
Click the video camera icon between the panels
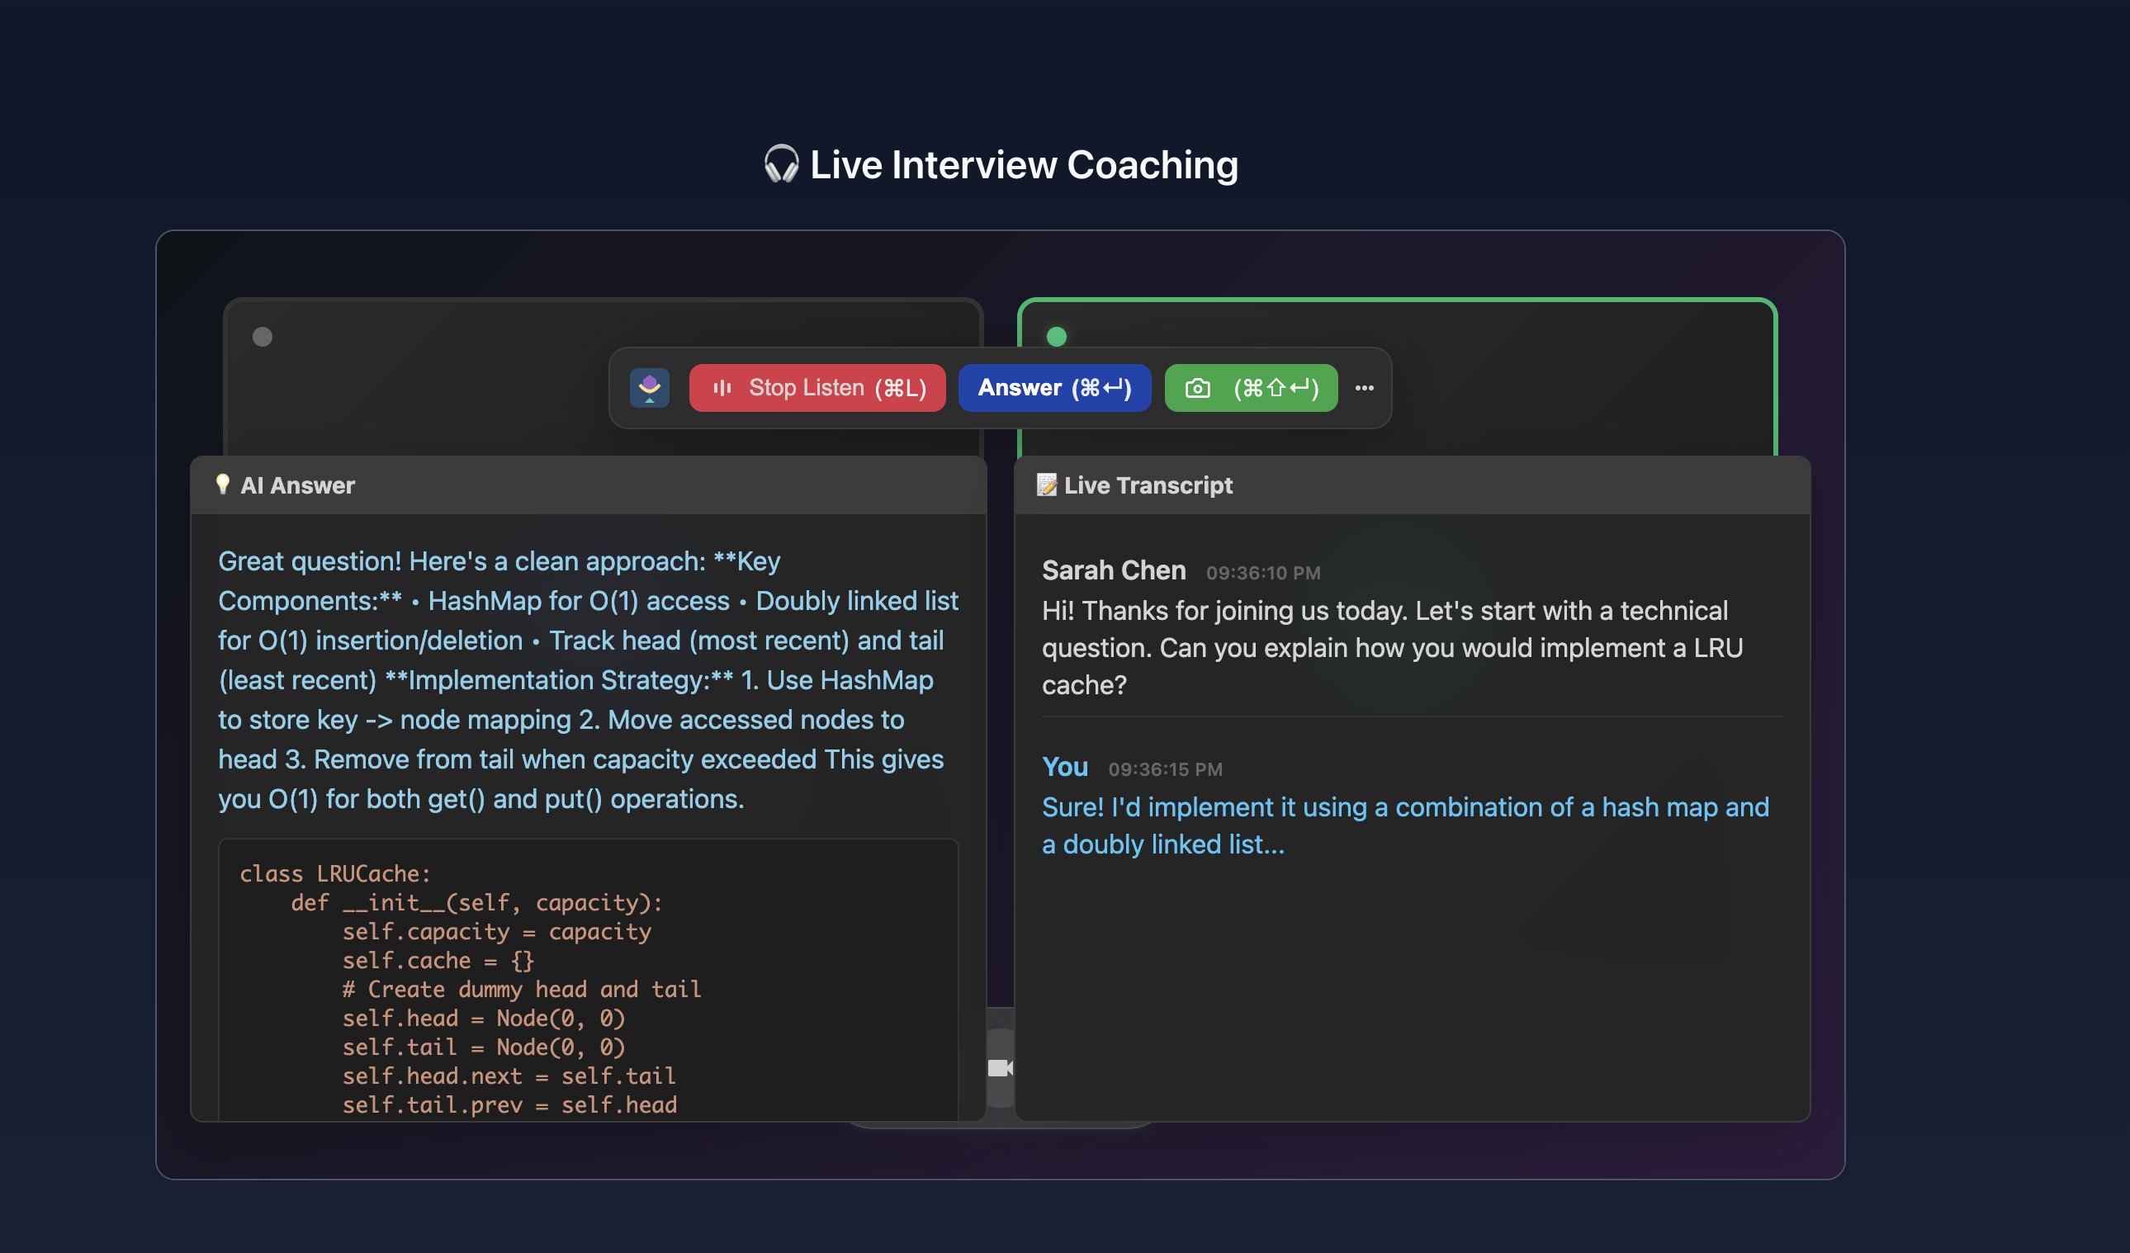(x=1000, y=1067)
